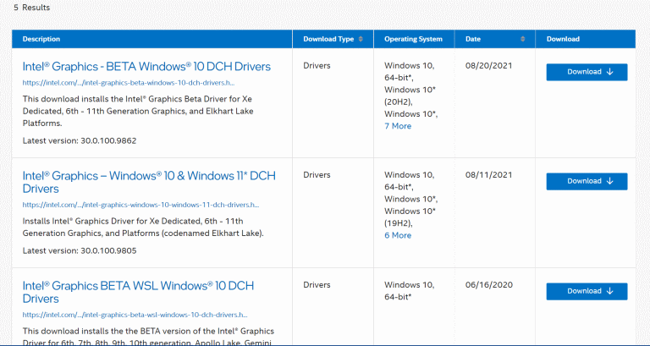Select Latest version 30.0.100.9862 text
Screen dimensions: 650x346
tap(80, 141)
